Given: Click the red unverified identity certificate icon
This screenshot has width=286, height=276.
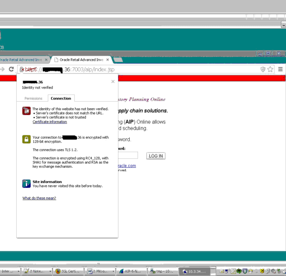Looking at the screenshot, I should 26,111.
